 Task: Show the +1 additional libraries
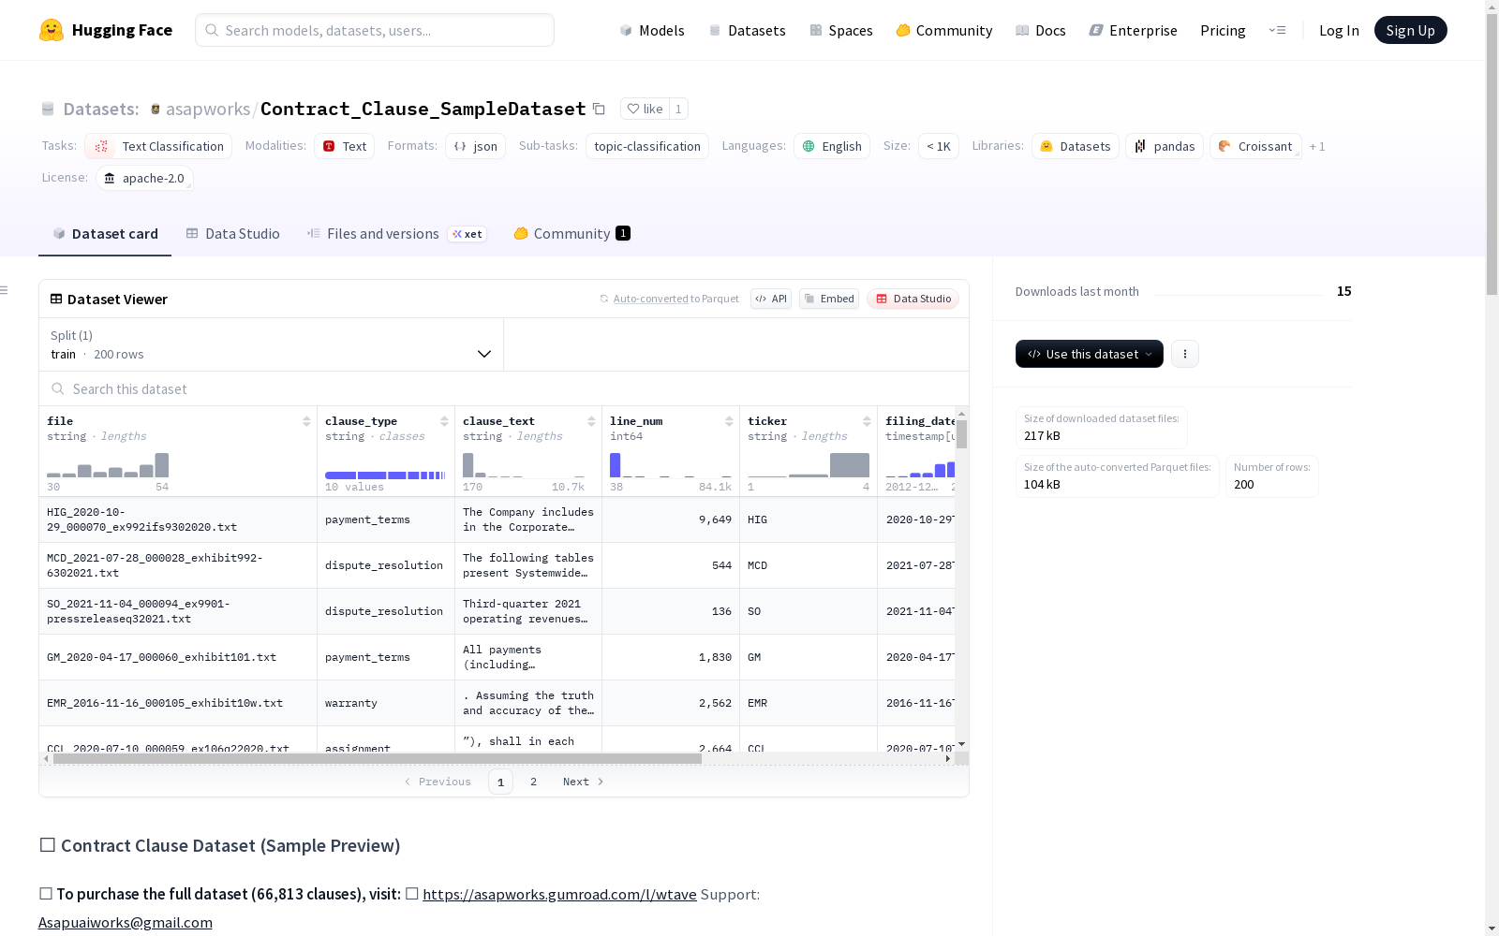1317,146
